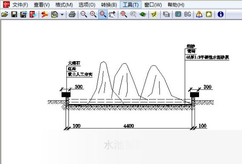This screenshot has height=164, width=242.
Task: Click the zoom extents crosshair magnifier
Action: (x=124, y=14)
